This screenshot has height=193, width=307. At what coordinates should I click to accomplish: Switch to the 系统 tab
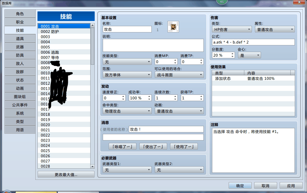[20, 113]
